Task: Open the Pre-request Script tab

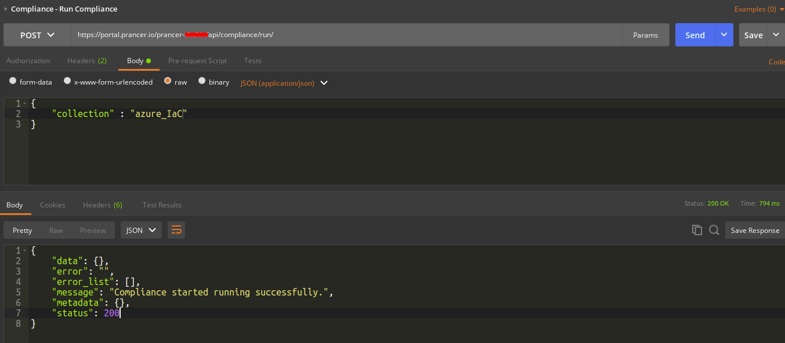Action: pos(197,61)
